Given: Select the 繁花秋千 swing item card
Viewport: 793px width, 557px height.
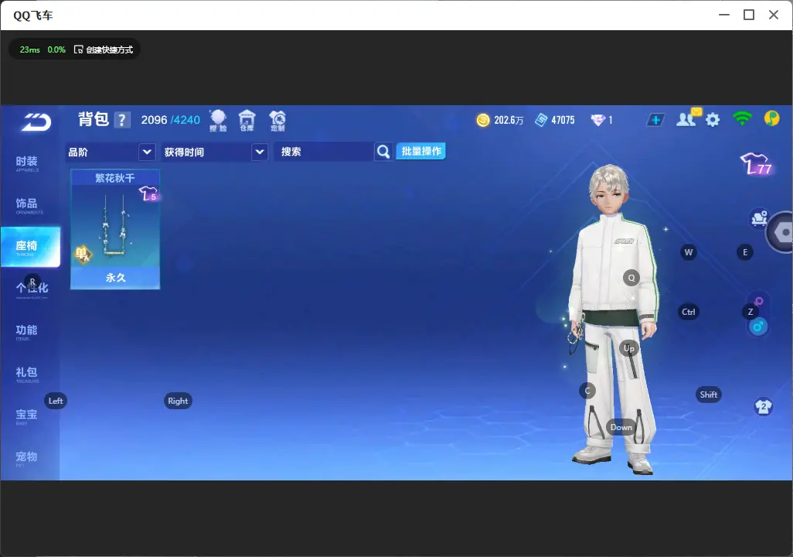Looking at the screenshot, I should (x=115, y=230).
